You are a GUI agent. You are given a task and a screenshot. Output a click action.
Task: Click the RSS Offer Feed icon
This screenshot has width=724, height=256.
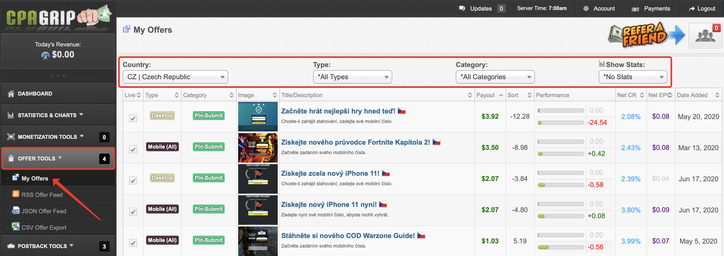point(16,194)
